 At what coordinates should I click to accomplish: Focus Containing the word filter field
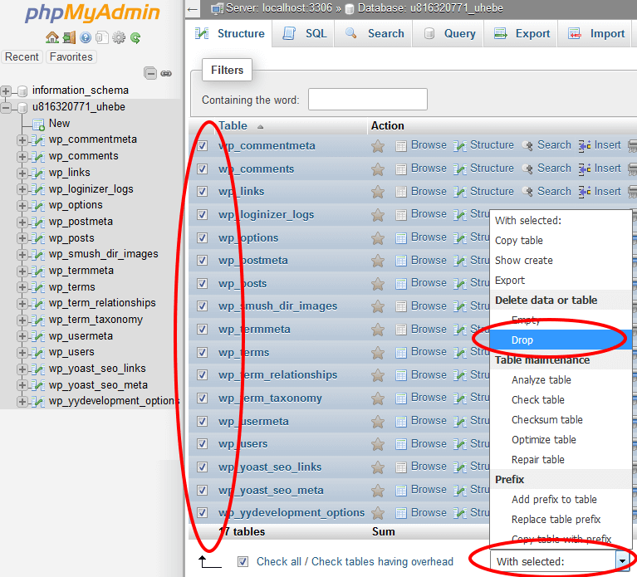click(368, 99)
